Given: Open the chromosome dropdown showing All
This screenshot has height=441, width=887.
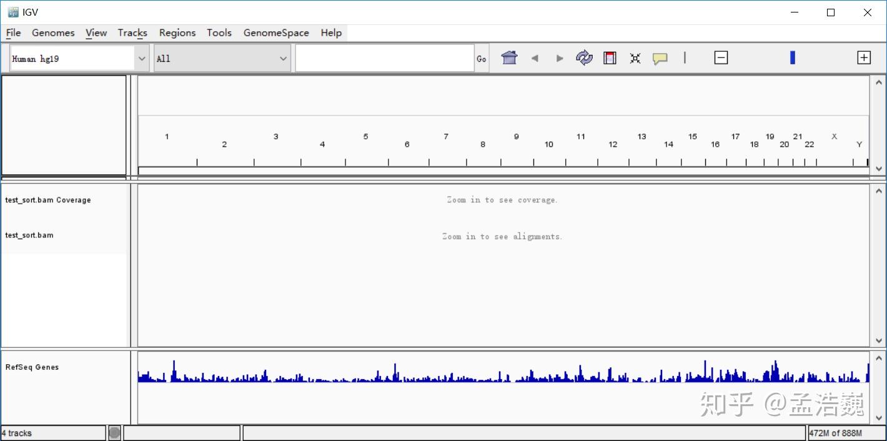Looking at the screenshot, I should click(x=222, y=57).
